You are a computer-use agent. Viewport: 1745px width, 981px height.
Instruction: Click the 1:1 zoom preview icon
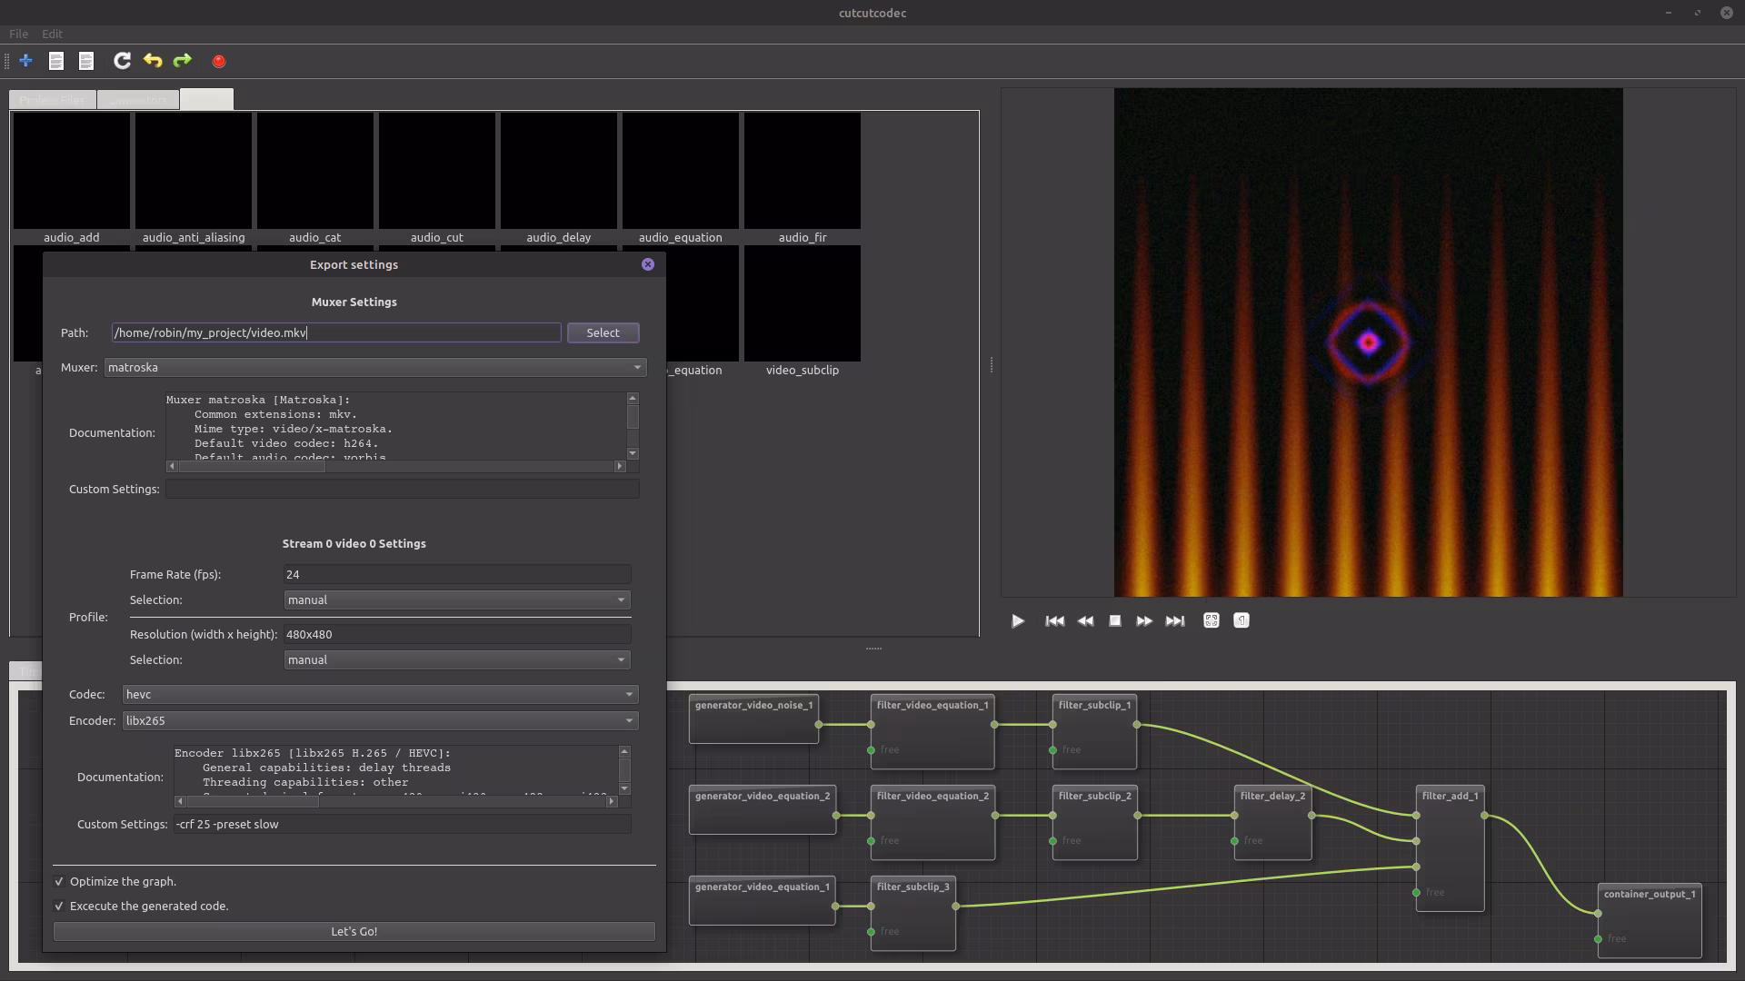pyautogui.click(x=1241, y=620)
